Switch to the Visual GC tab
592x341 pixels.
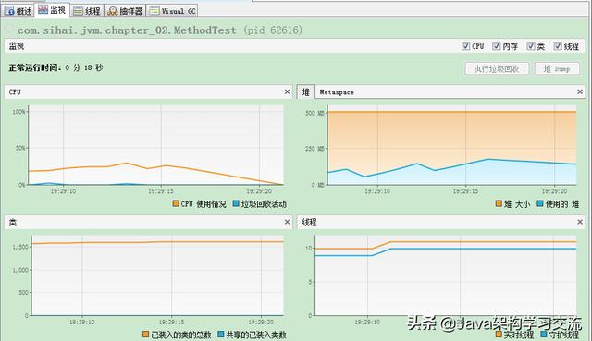tap(173, 11)
